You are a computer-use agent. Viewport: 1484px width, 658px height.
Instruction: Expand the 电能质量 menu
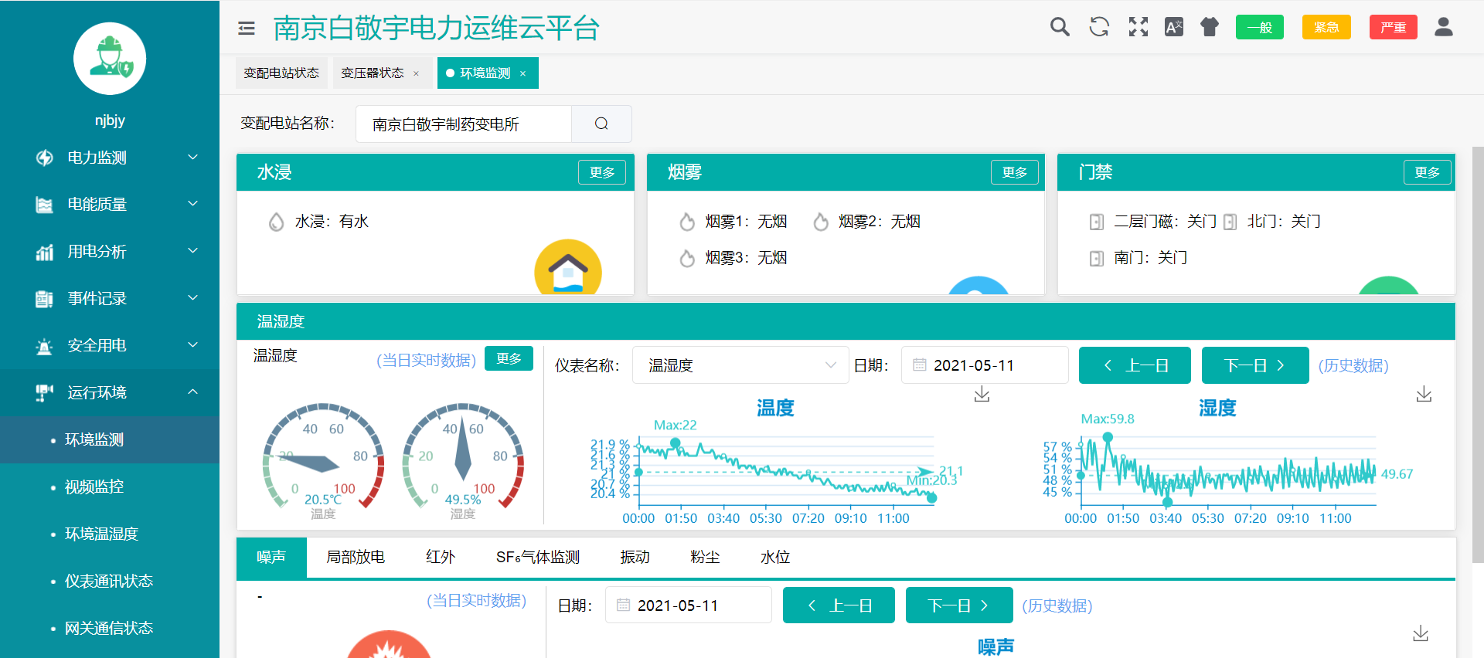point(110,205)
